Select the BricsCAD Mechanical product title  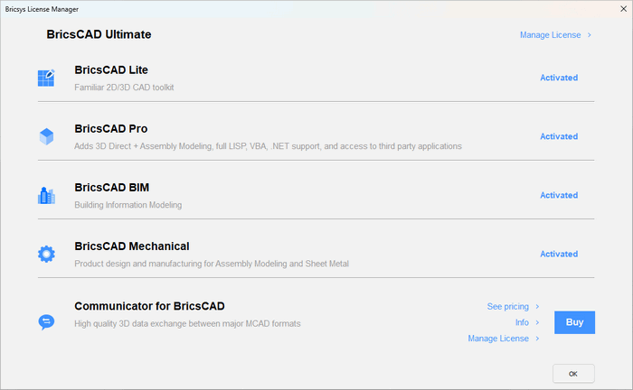coord(131,246)
